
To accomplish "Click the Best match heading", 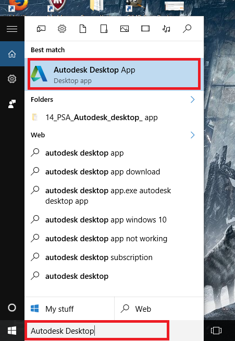I will [48, 50].
